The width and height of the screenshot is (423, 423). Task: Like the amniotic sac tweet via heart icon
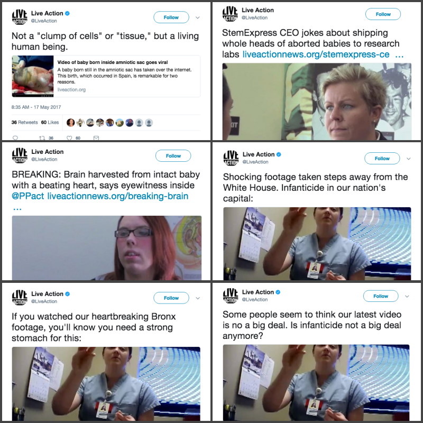click(x=69, y=138)
